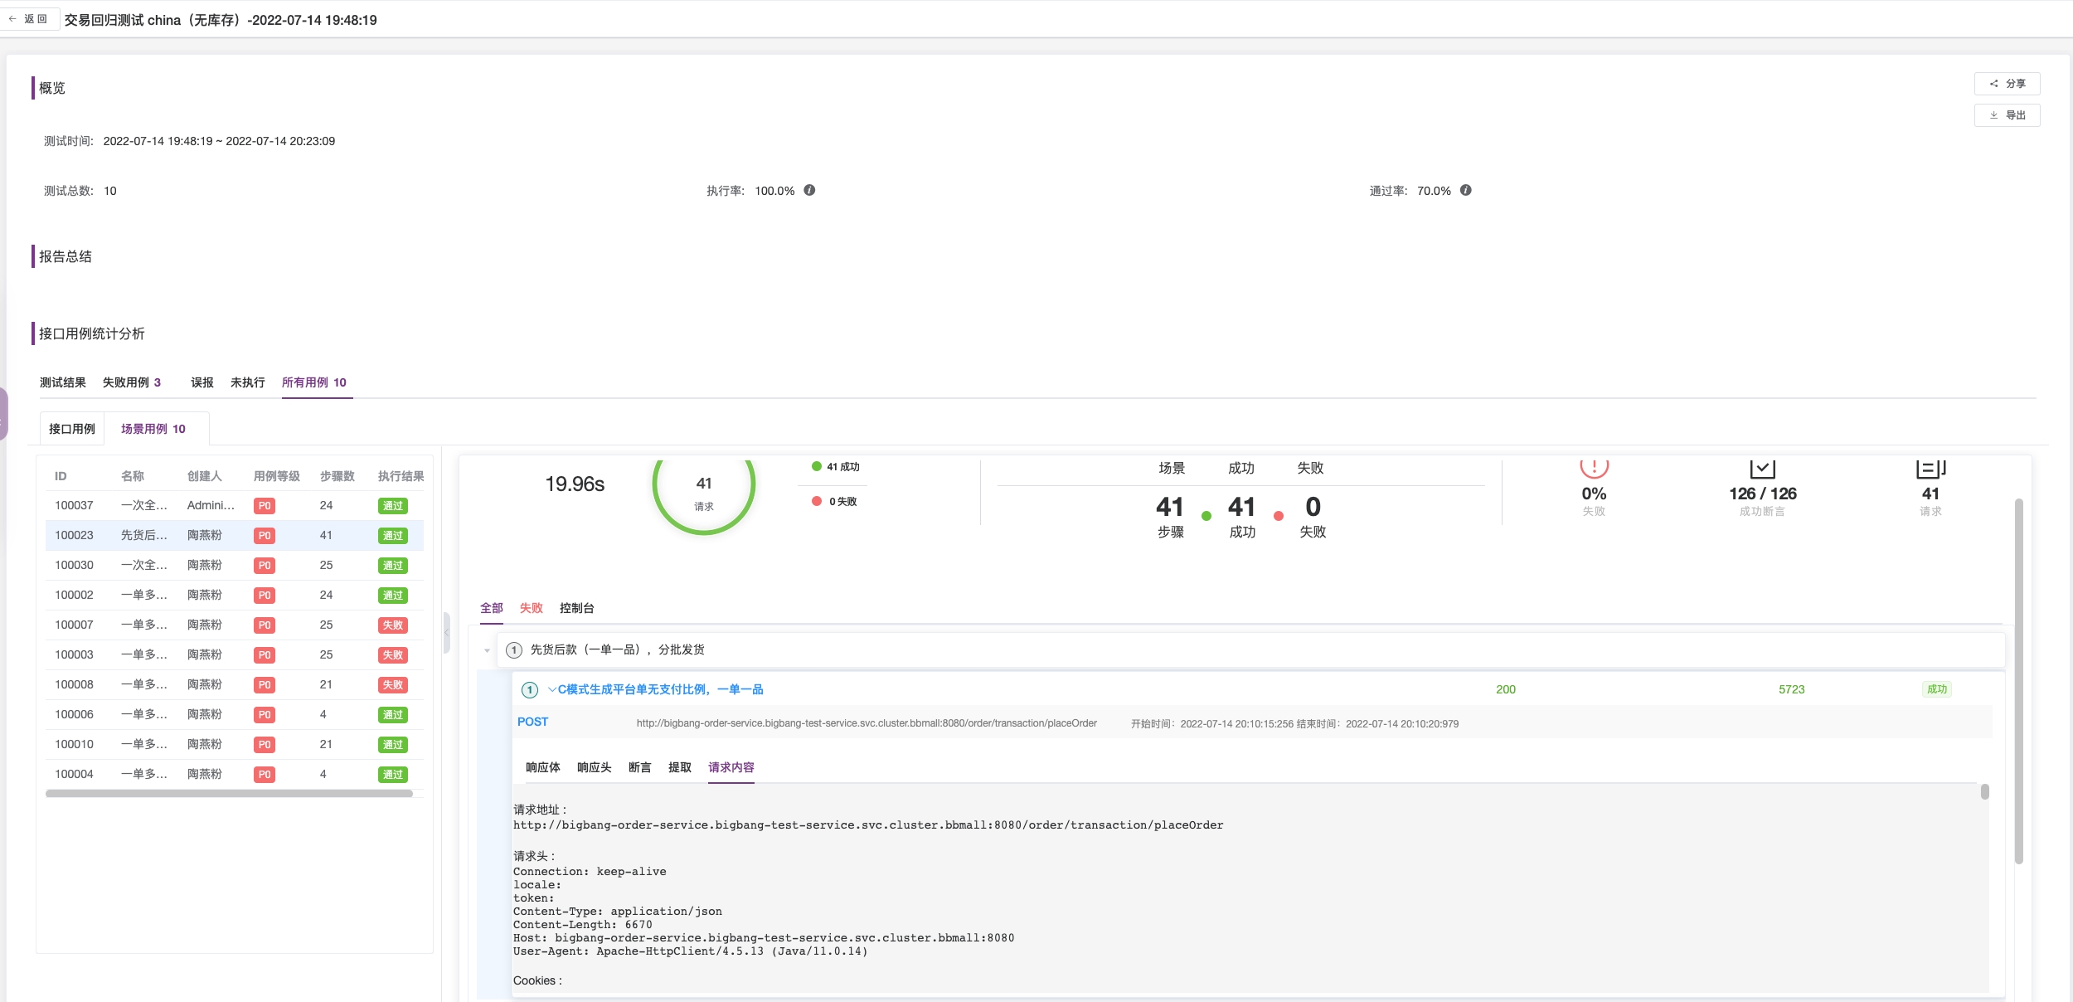2073x1002 pixels.
Task: Click the 返回 back arrow button
Action: pyautogui.click(x=30, y=19)
